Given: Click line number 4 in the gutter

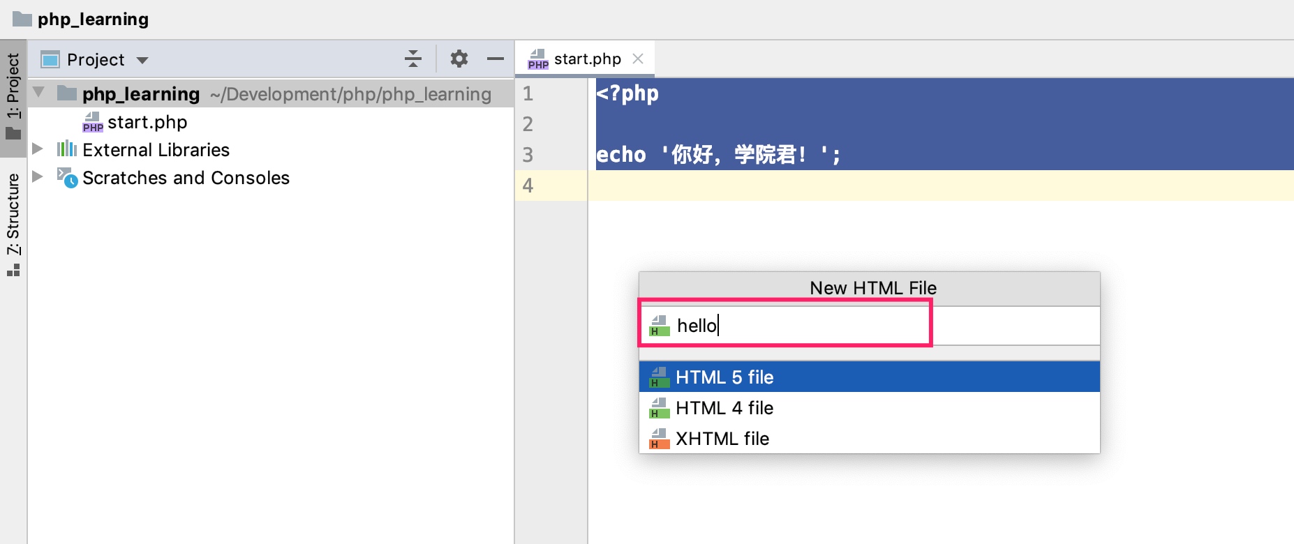Looking at the screenshot, I should point(528,186).
